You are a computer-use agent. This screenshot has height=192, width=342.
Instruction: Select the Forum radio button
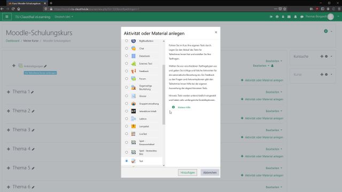point(127,78)
